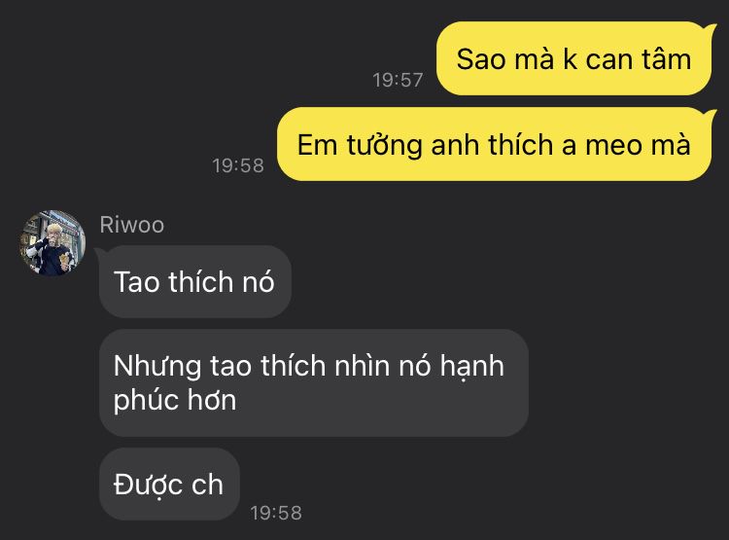Click the word "Nhưng" in Riwoo's message

coord(157,367)
